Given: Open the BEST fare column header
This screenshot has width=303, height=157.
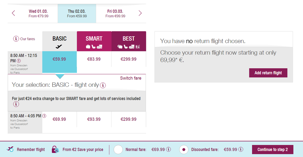Looking at the screenshot, I should click(129, 41).
